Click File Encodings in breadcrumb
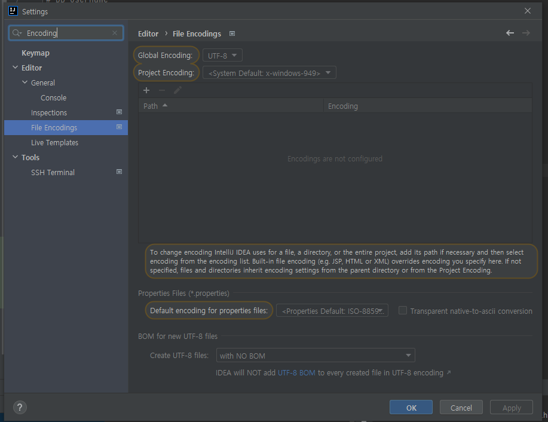Image resolution: width=548 pixels, height=422 pixels. [197, 33]
